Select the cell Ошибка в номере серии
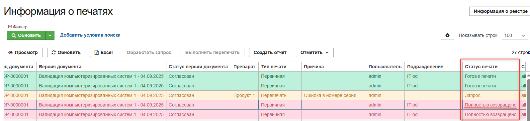The image size is (530, 121). click(334, 95)
